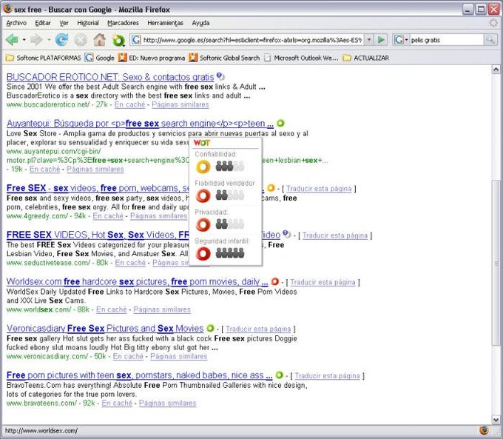503x439 pixels.
Task: Open the BUSCADOR EROTICO.NET result title
Action: click(x=110, y=77)
